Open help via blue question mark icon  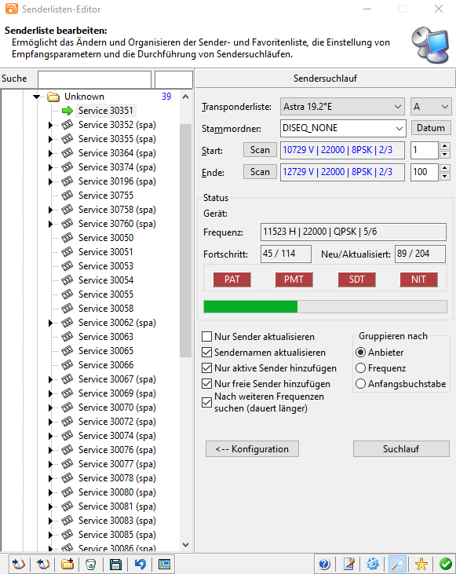point(324,564)
